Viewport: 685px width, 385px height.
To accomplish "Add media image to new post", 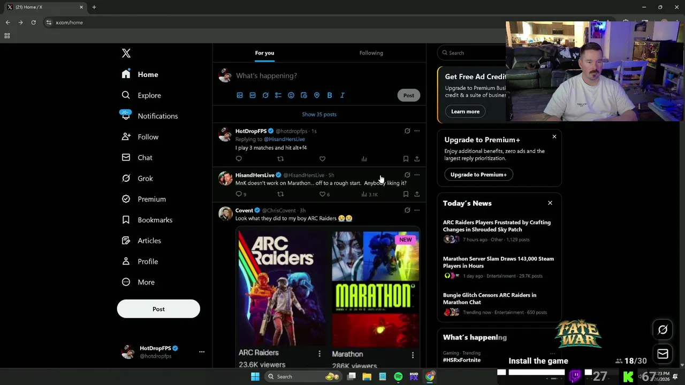I will click(240, 95).
